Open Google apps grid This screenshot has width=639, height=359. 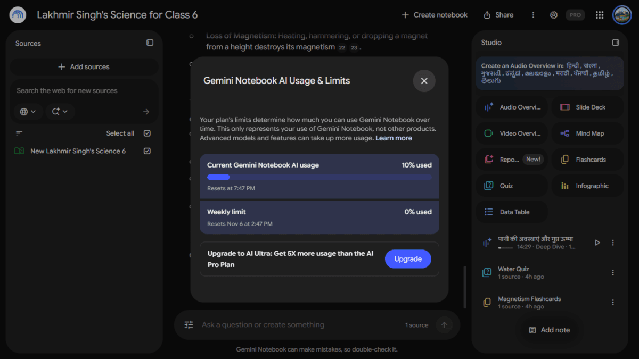tap(600, 15)
